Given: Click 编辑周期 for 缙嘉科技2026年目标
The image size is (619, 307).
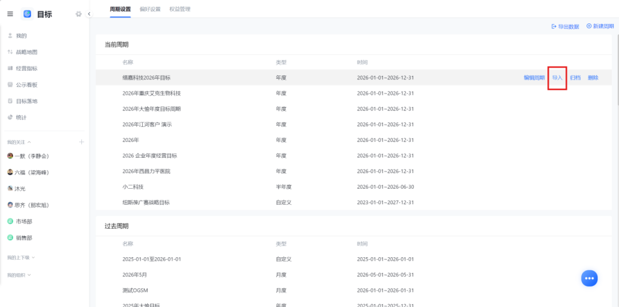Looking at the screenshot, I should pyautogui.click(x=534, y=78).
